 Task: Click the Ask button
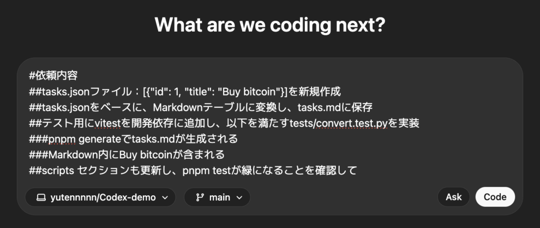(454, 197)
